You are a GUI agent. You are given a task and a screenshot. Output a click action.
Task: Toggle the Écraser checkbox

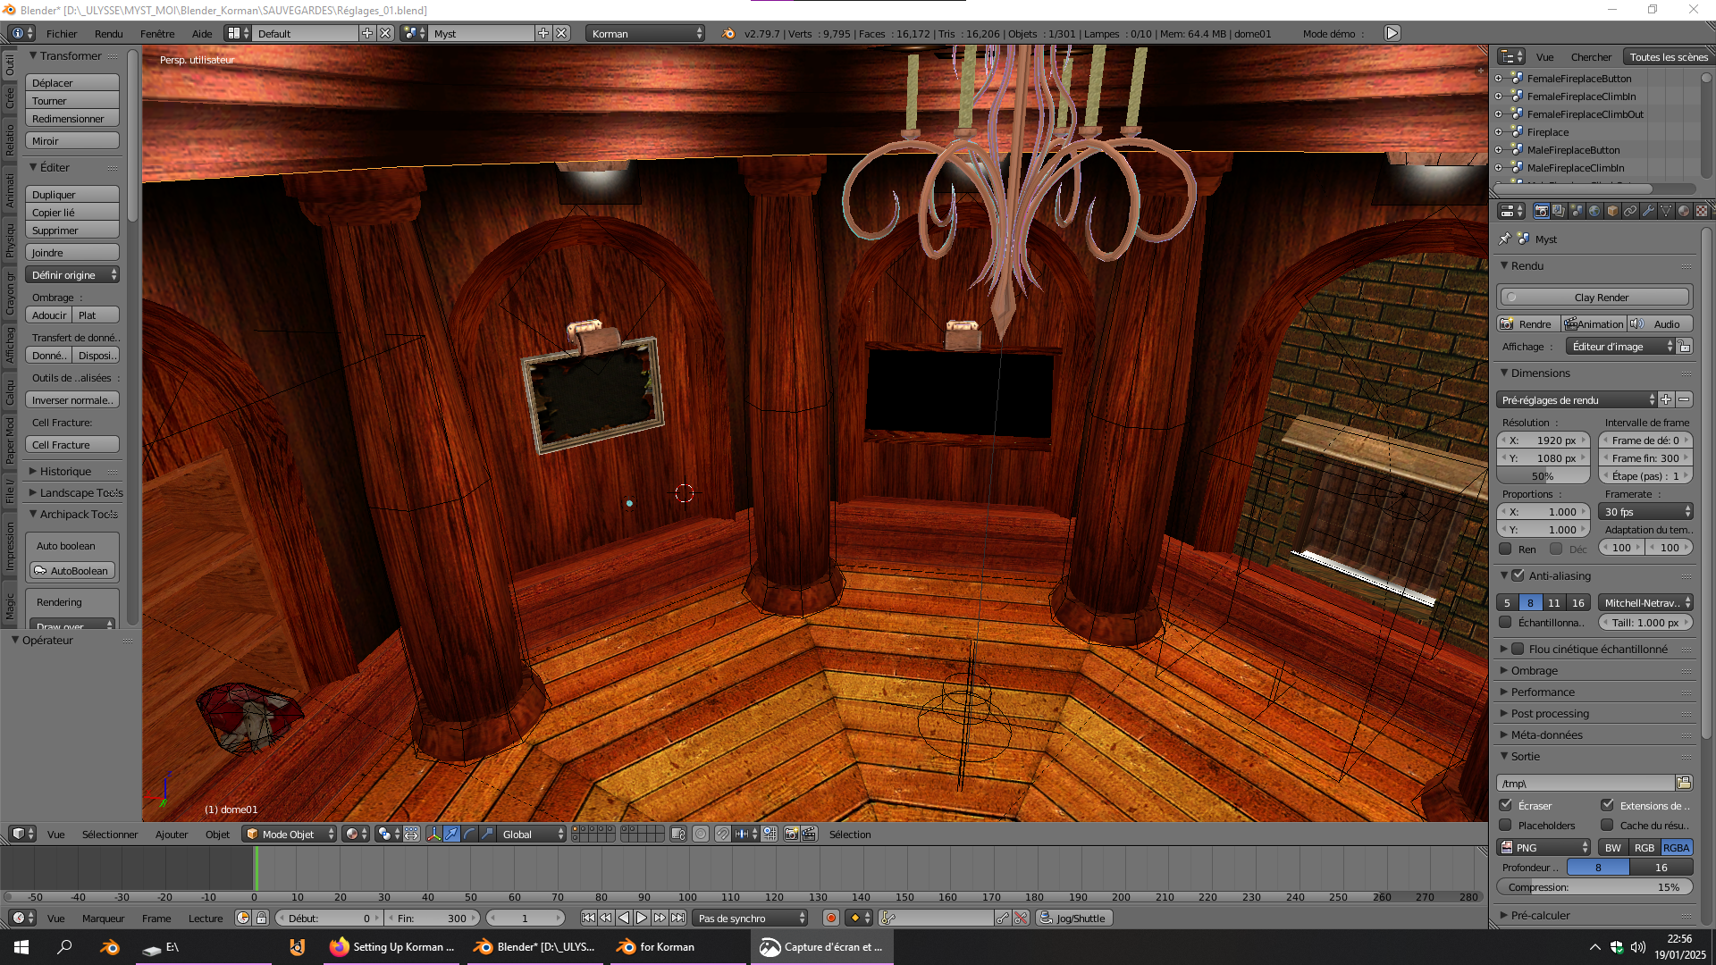pos(1505,805)
